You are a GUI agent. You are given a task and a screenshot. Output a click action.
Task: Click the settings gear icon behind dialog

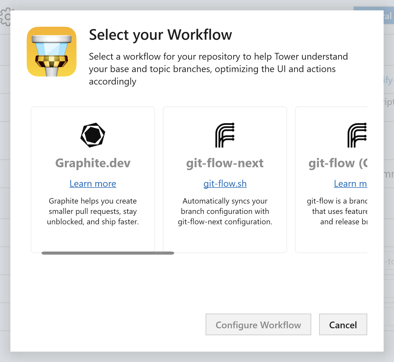(5, 17)
